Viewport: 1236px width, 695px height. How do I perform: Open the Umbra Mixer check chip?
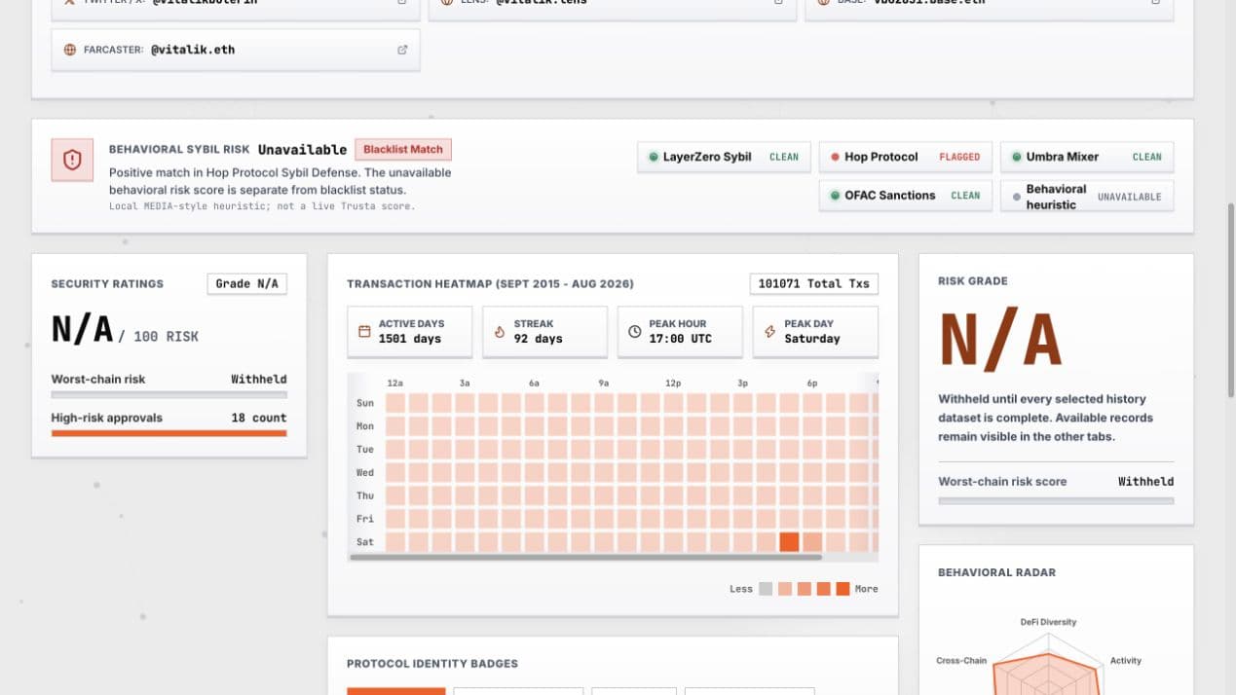point(1087,157)
